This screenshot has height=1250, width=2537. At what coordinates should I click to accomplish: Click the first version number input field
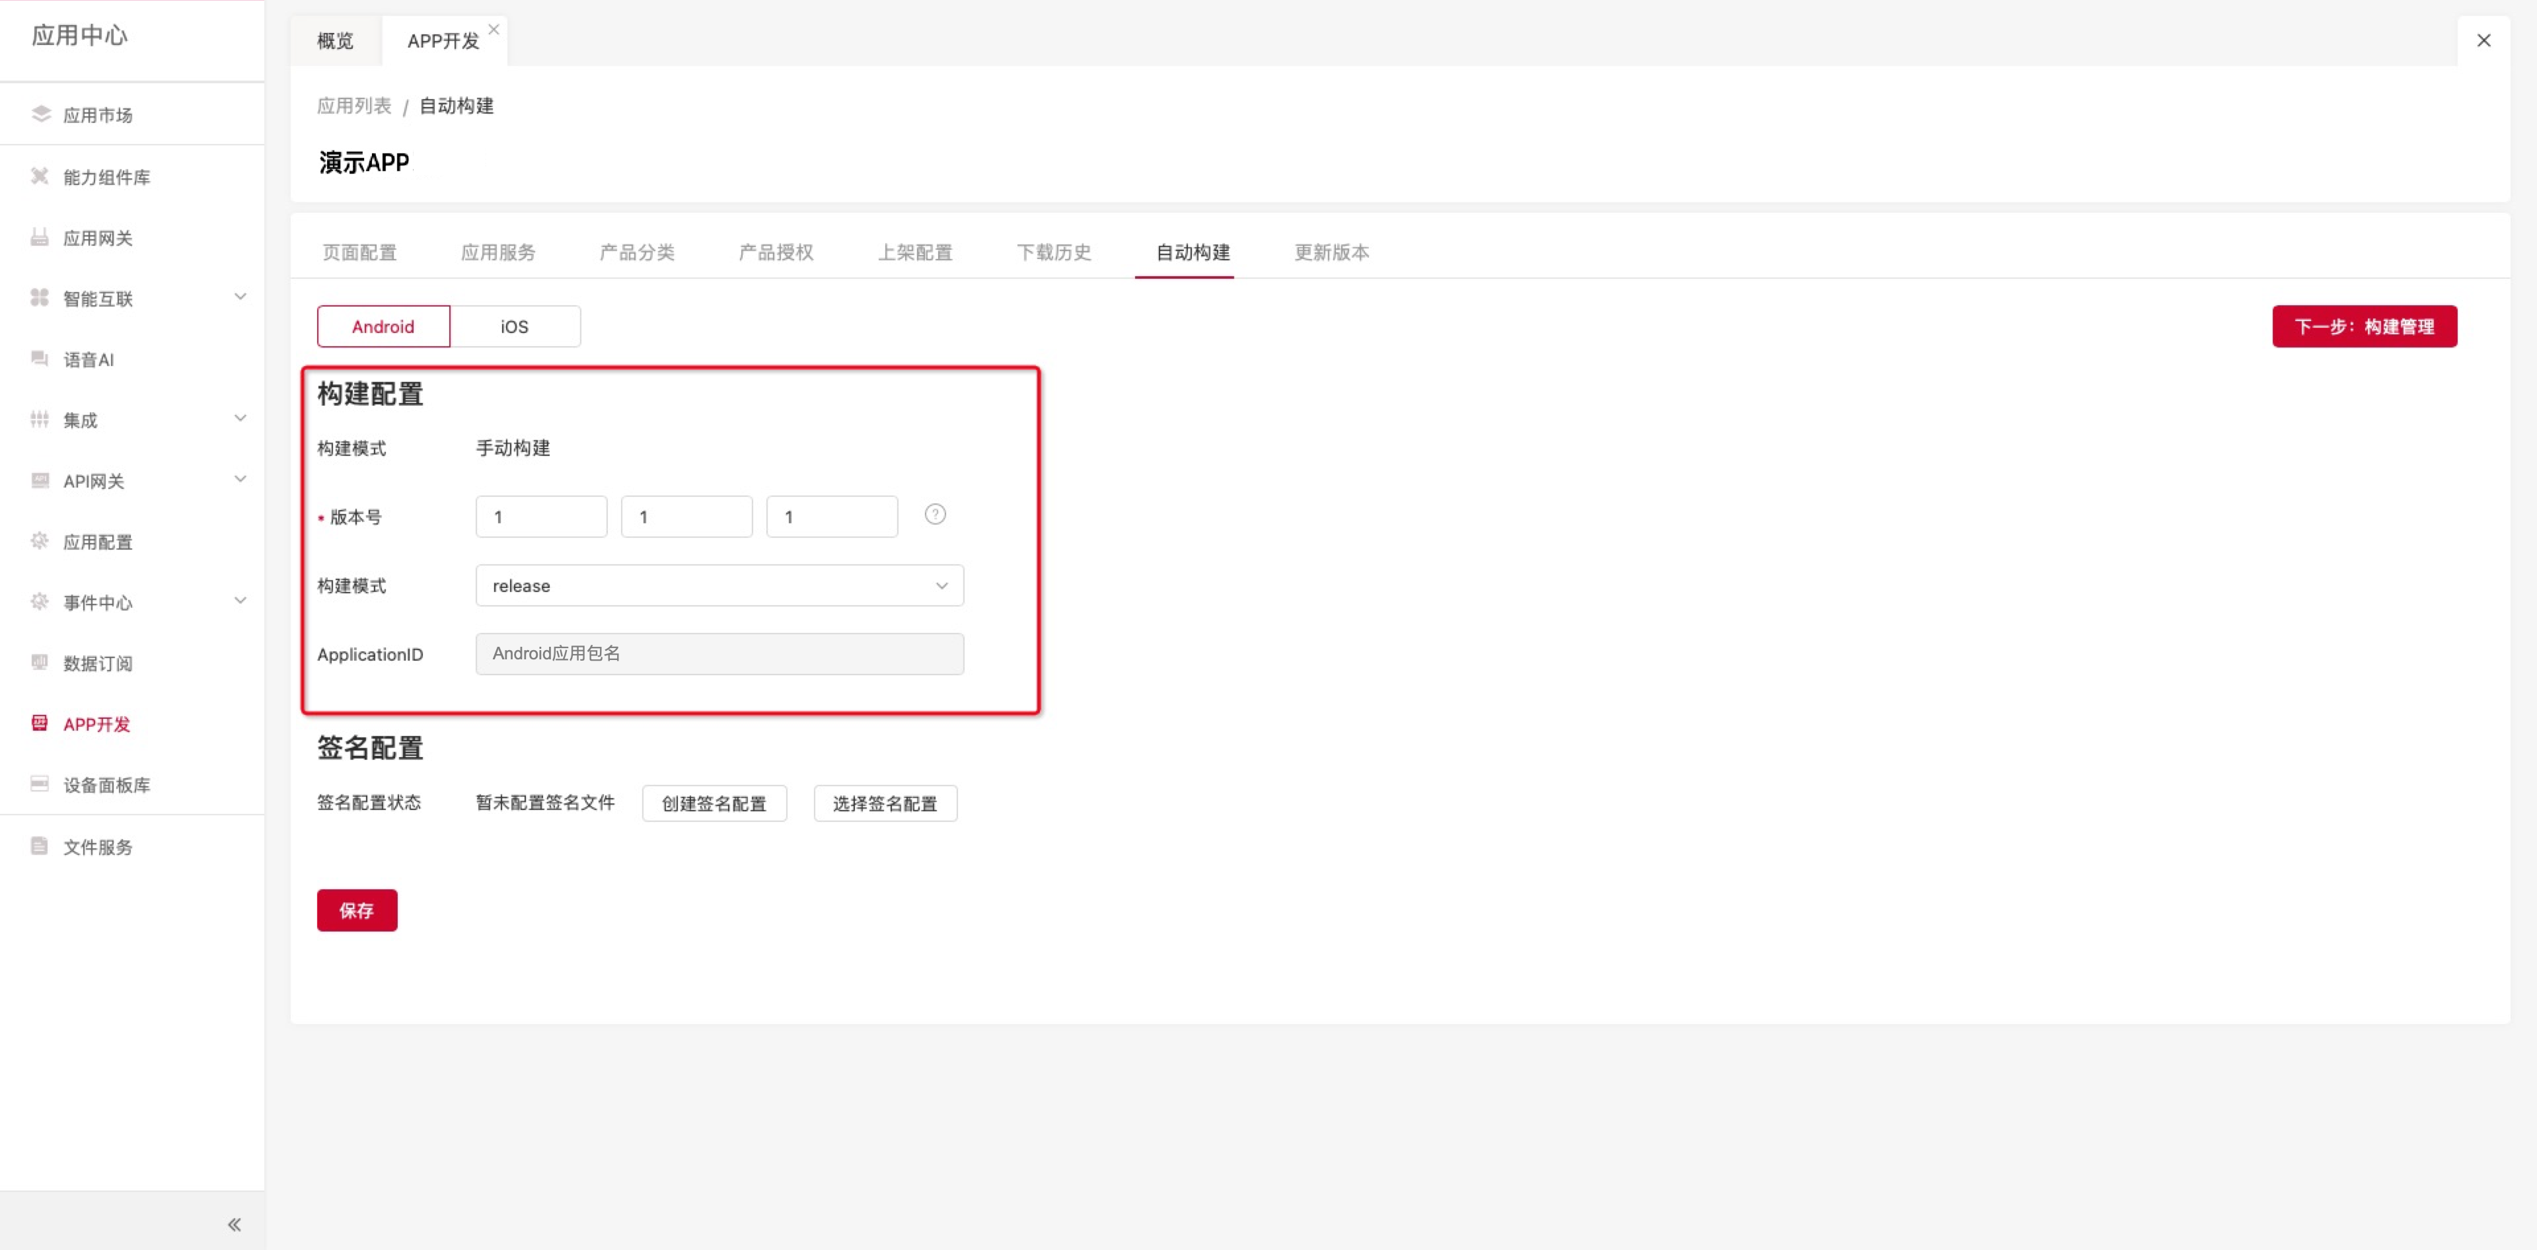click(x=540, y=516)
